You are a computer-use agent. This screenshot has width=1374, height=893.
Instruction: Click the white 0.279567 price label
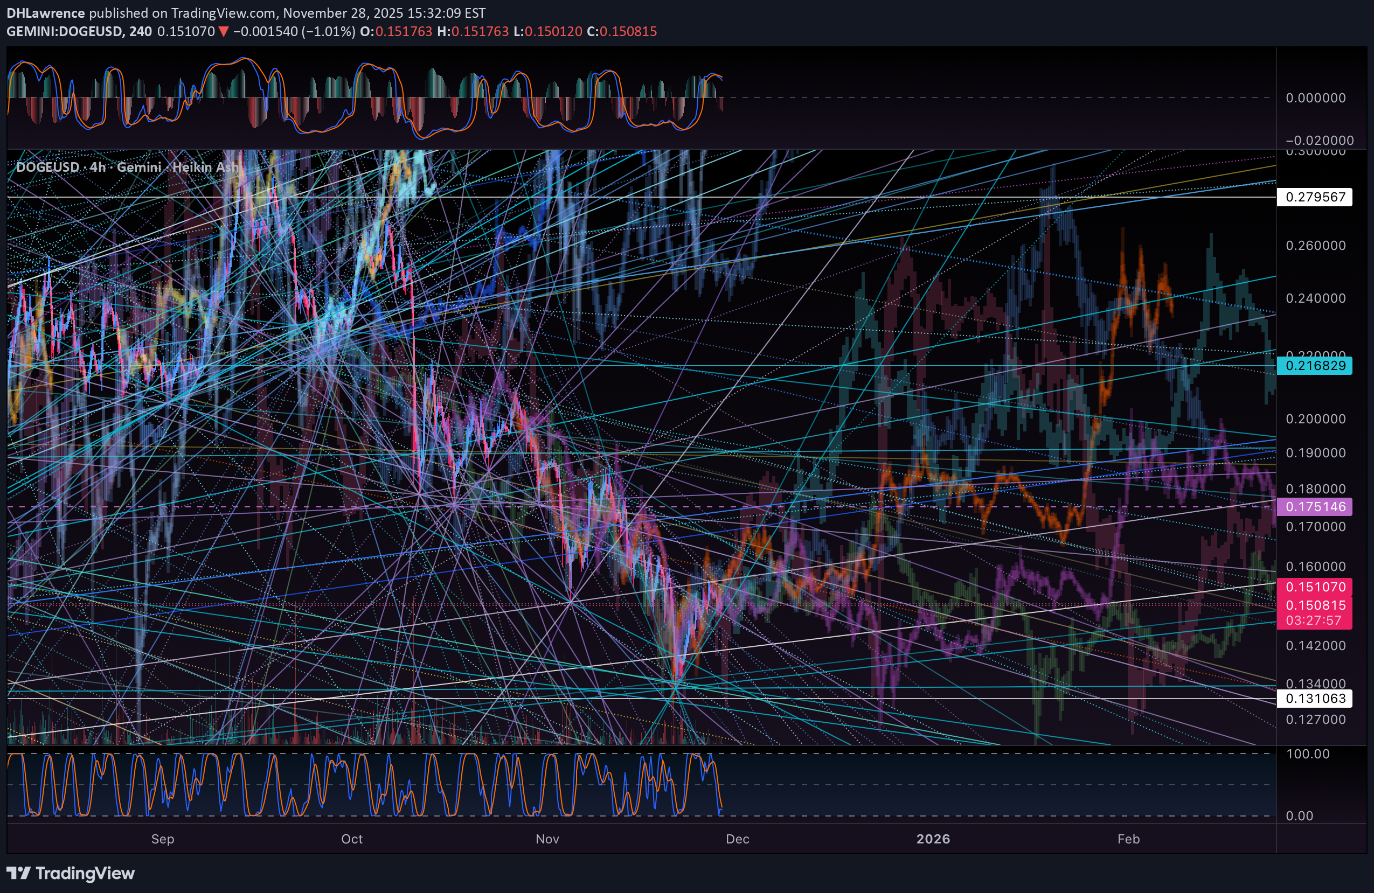pyautogui.click(x=1315, y=197)
